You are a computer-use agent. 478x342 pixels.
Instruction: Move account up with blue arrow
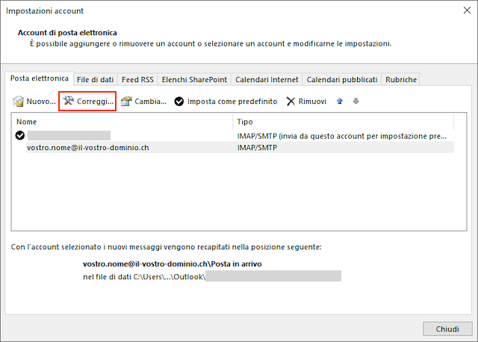click(340, 101)
